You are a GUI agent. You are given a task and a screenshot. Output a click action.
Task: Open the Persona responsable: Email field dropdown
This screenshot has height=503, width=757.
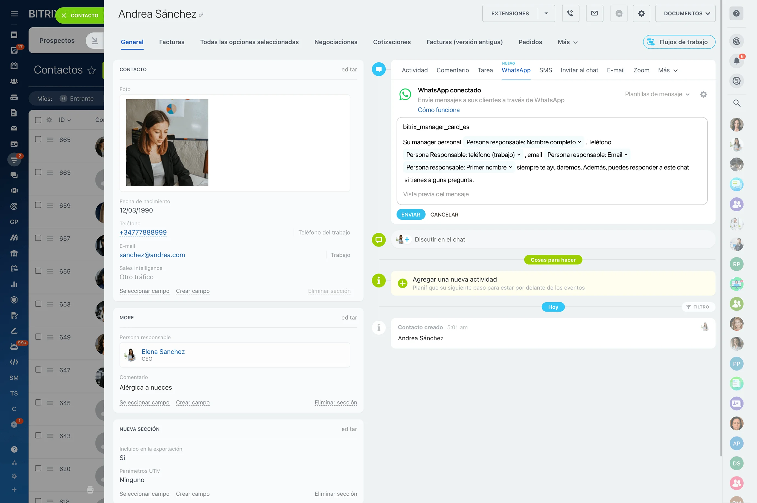[587, 155]
